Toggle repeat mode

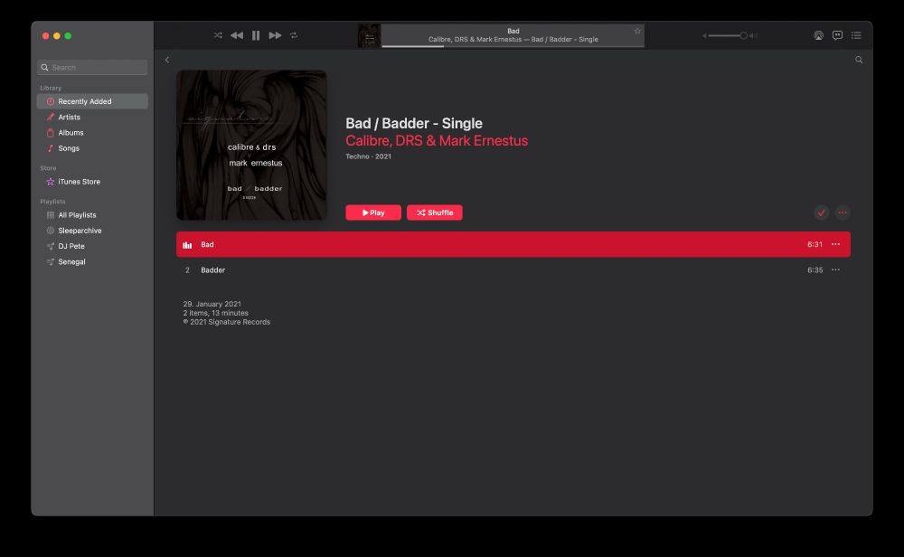pyautogui.click(x=294, y=35)
